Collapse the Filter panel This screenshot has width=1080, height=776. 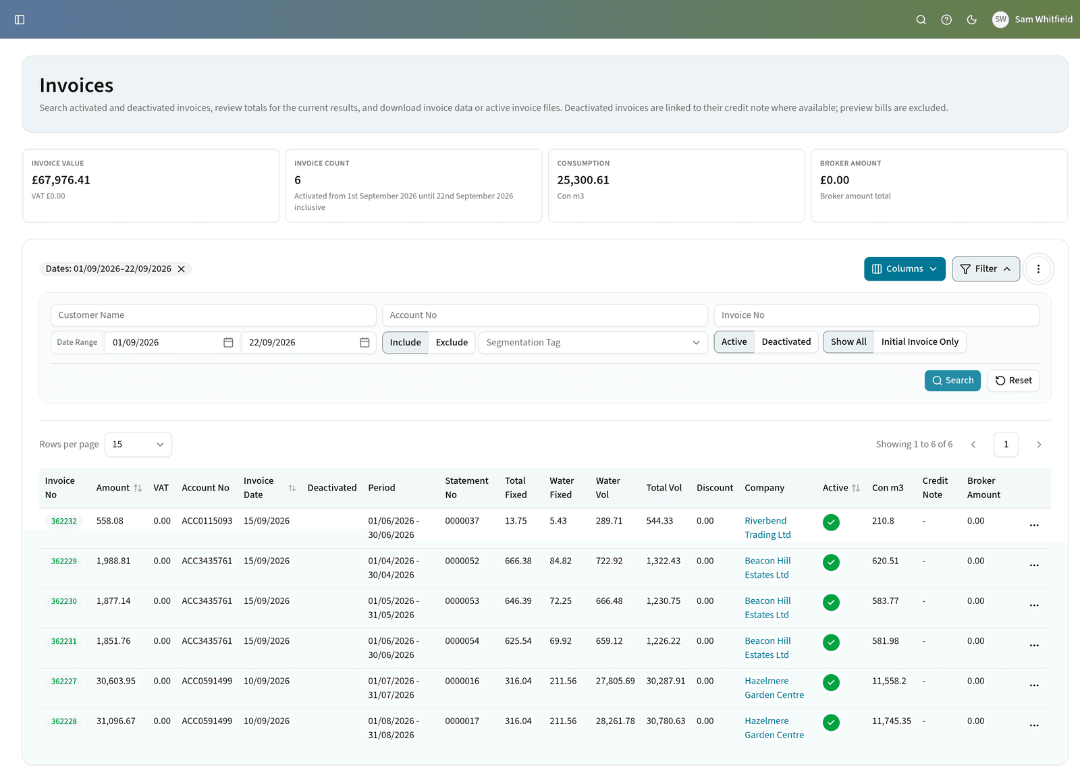coord(986,269)
